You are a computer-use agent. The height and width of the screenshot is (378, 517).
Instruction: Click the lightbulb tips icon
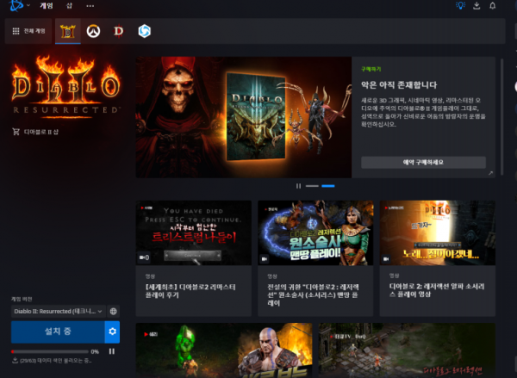(x=460, y=5)
